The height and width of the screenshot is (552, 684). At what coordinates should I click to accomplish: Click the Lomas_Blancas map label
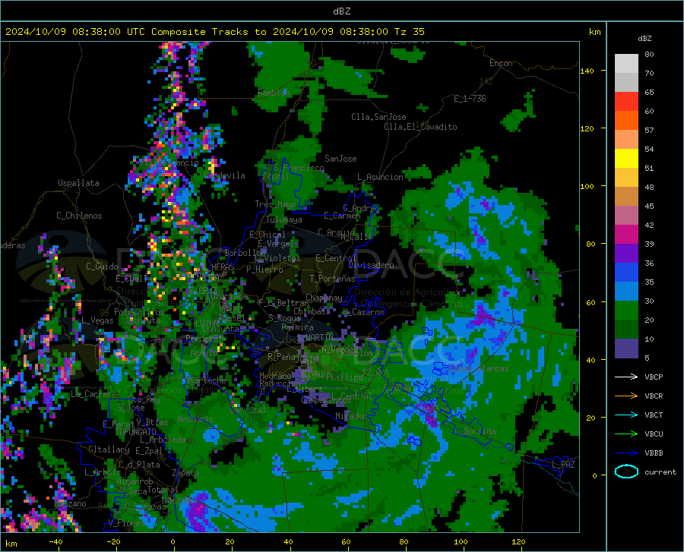pyautogui.click(x=479, y=368)
